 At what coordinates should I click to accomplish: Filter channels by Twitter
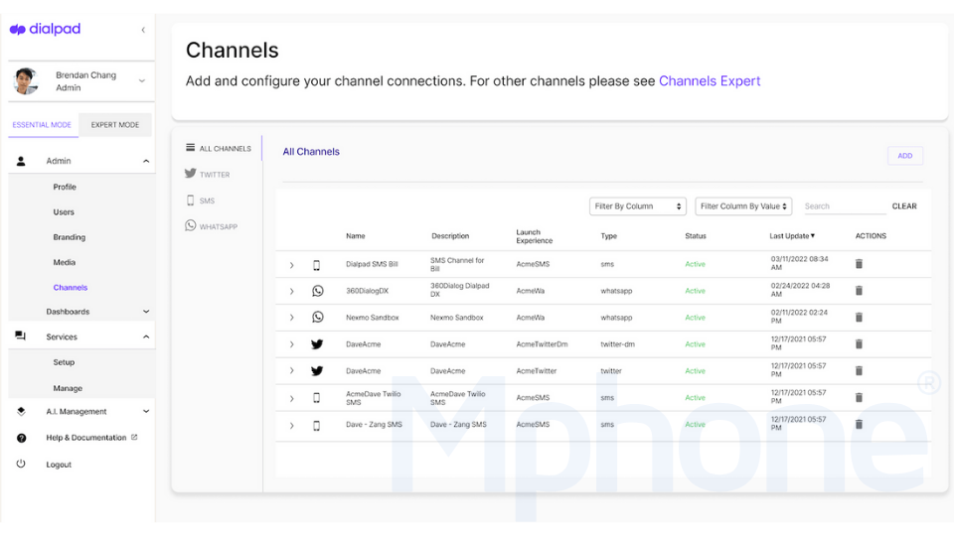click(x=208, y=175)
